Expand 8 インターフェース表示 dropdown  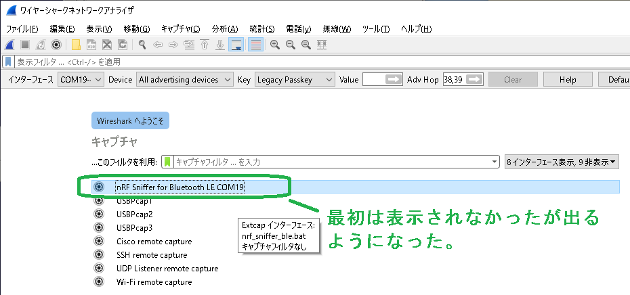point(562,162)
